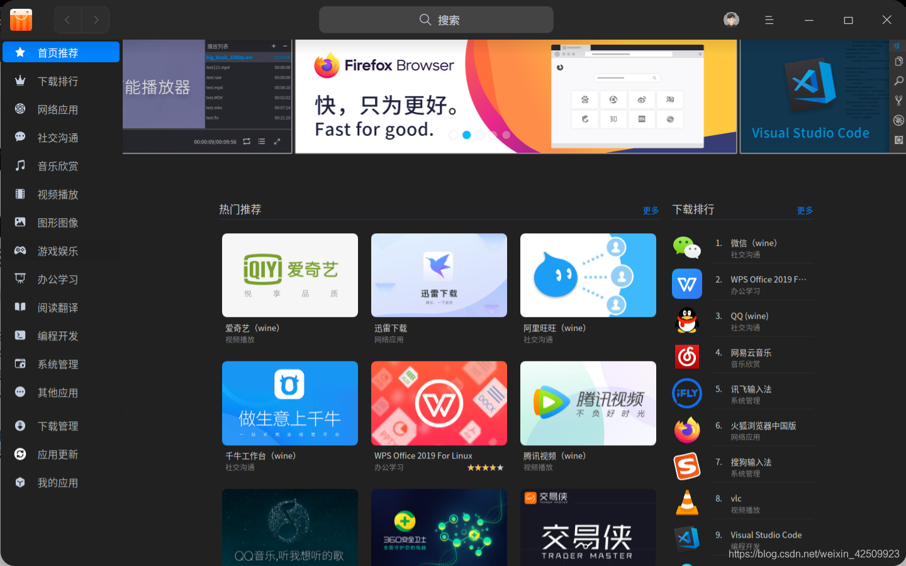Viewport: 906px width, 566px height.
Task: Click the 搜狗输入法 ranking name
Action: [x=751, y=462]
